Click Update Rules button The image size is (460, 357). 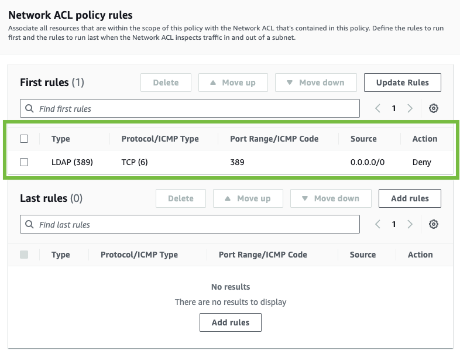tap(402, 83)
